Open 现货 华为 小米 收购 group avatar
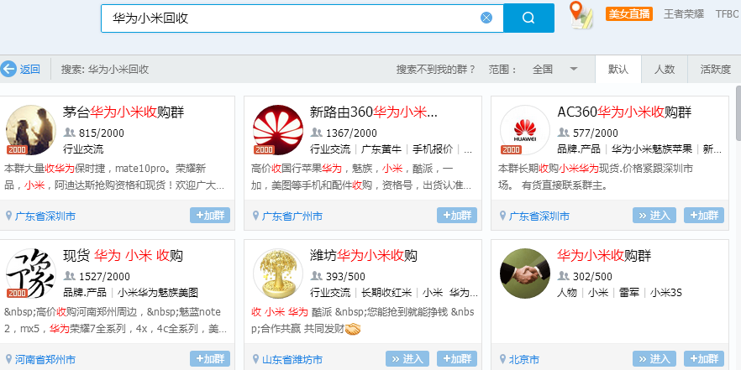741x370 pixels. (31, 274)
